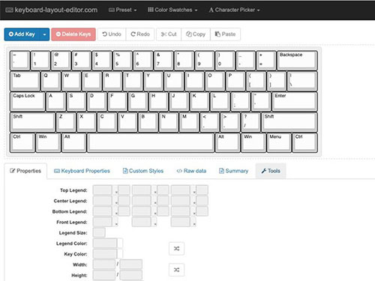The height and width of the screenshot is (281, 375).
Task: Select the A key
Action: coord(56,101)
